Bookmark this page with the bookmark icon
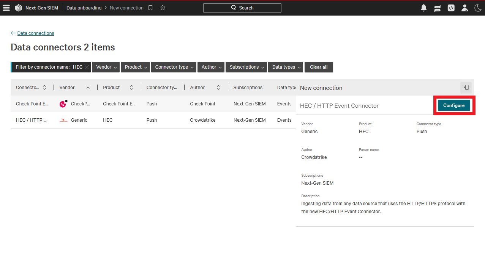Viewport: 485px width, 273px height. (x=150, y=8)
